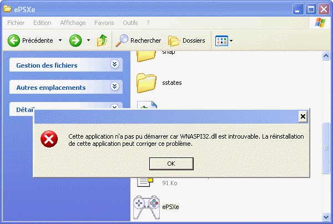
Task: Click OK in the error dialog
Action: coord(171,164)
